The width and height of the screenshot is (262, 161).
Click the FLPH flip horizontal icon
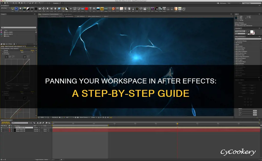coord(51,9)
